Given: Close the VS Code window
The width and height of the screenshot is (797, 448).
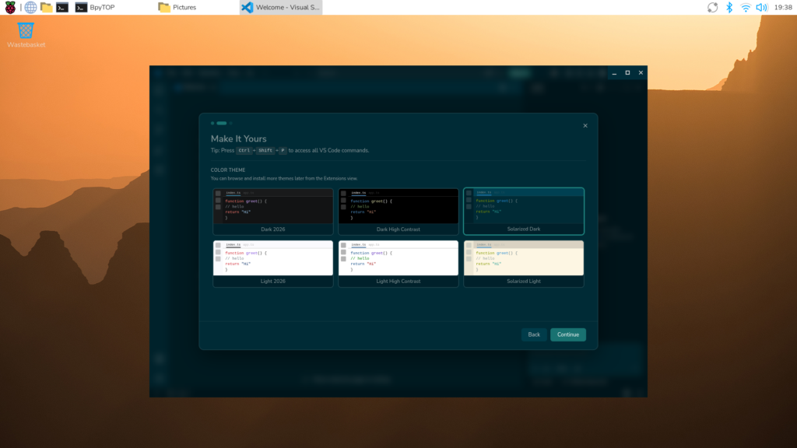Looking at the screenshot, I should pos(641,72).
